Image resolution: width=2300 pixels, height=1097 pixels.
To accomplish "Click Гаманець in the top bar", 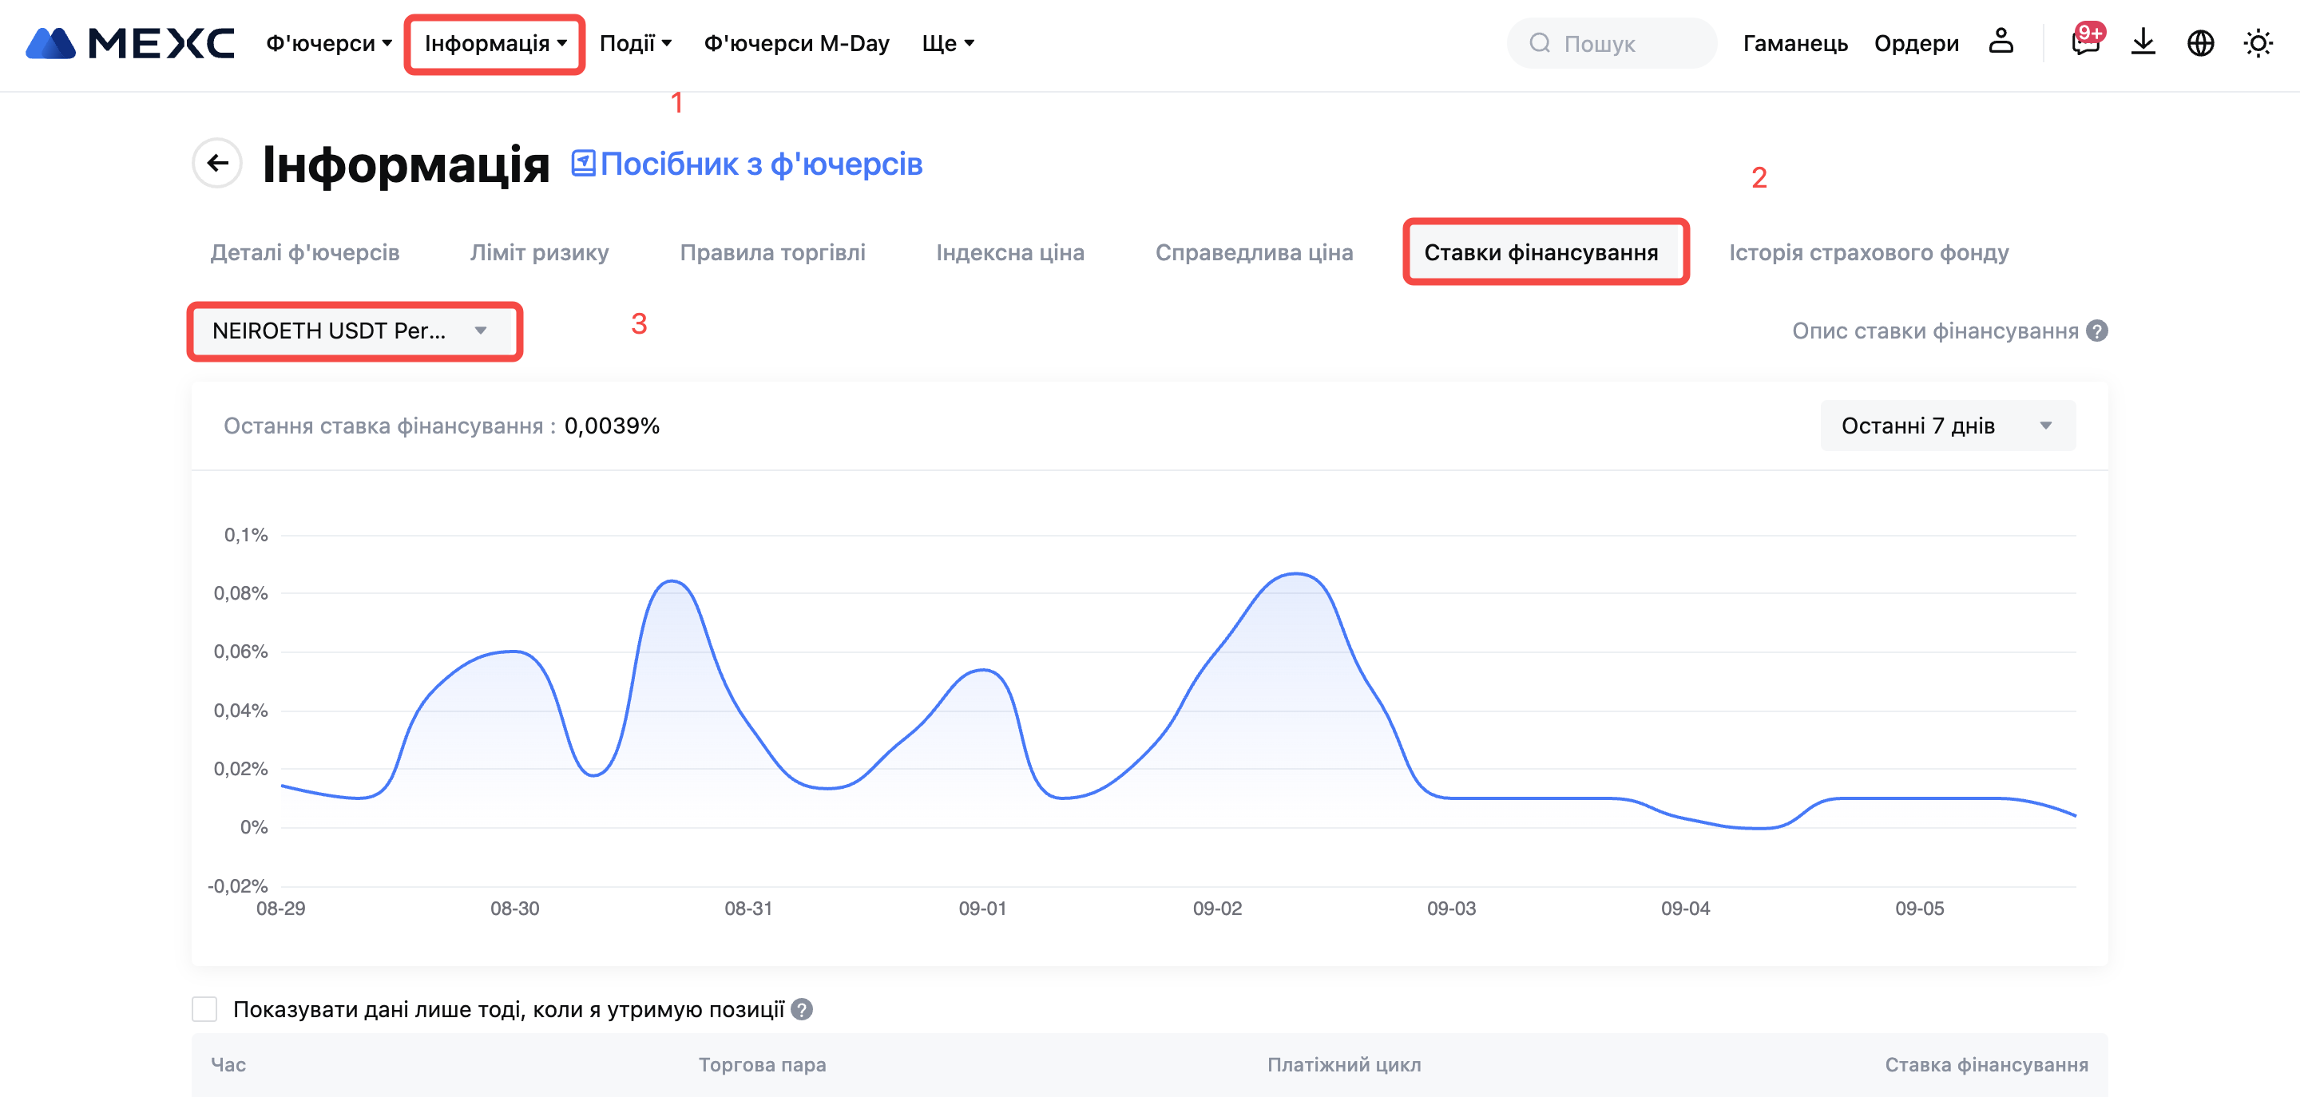I will [1794, 43].
